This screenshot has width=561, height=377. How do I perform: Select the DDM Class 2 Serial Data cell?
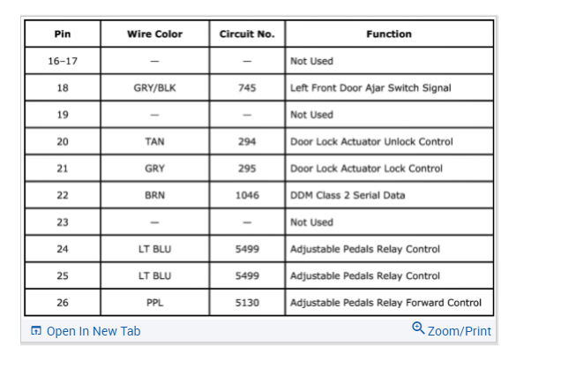[348, 195]
